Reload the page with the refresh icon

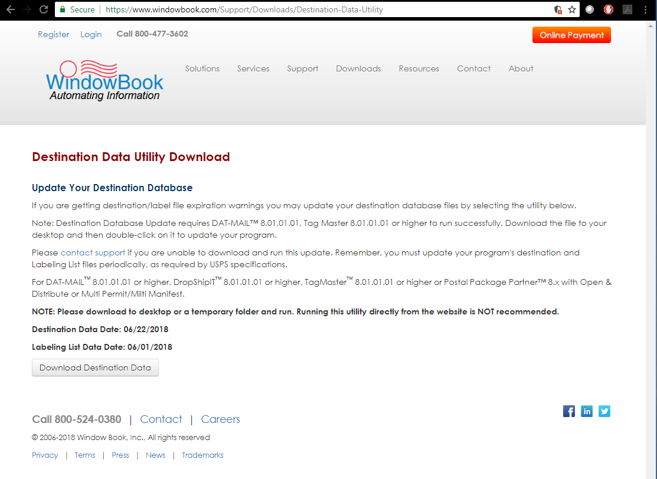[44, 9]
